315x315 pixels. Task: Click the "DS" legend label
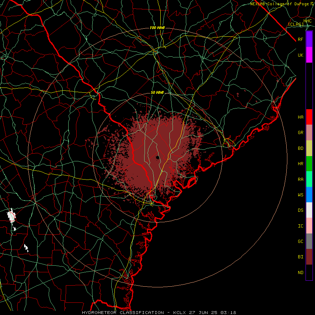[x=301, y=210]
